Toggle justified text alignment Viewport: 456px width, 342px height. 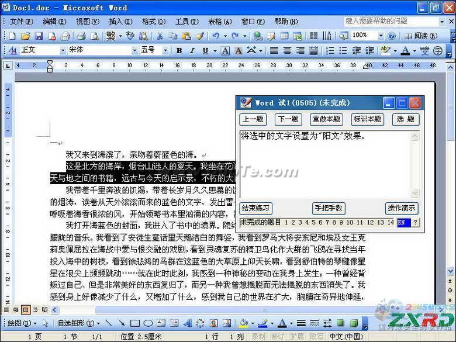pyautogui.click(x=274, y=51)
